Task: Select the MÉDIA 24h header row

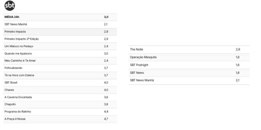Action: coord(60,17)
